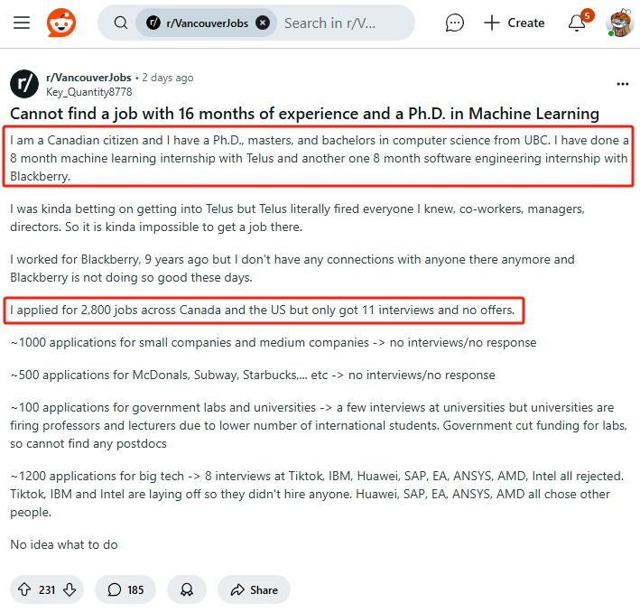Click the 'I worked for Blackberry, 9 years ago' paragraph
640x612 pixels.
(x=292, y=268)
